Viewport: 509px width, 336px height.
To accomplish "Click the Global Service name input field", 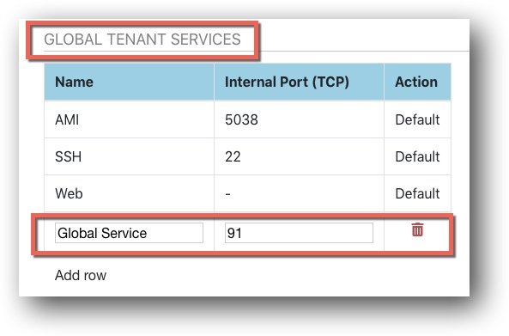I will 129,233.
